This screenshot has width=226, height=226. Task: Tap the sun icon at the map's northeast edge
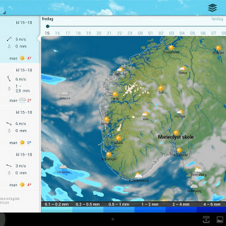(218, 48)
